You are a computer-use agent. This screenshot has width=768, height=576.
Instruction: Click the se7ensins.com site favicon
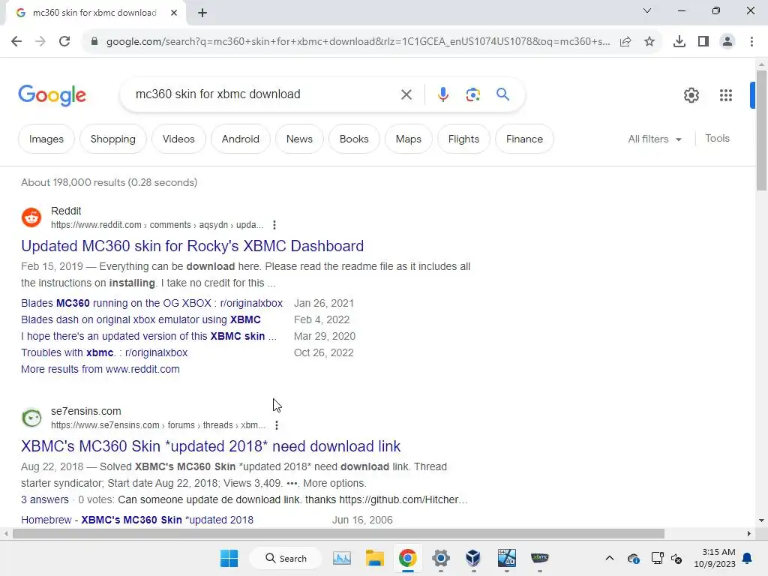point(31,418)
